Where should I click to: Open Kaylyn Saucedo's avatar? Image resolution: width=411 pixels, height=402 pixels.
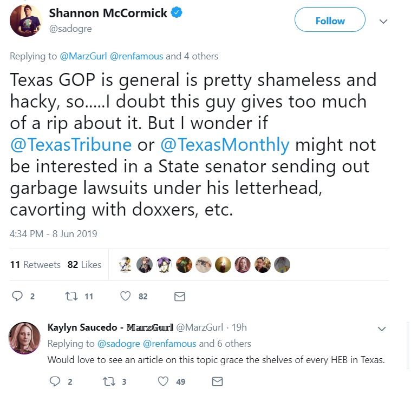pyautogui.click(x=24, y=338)
